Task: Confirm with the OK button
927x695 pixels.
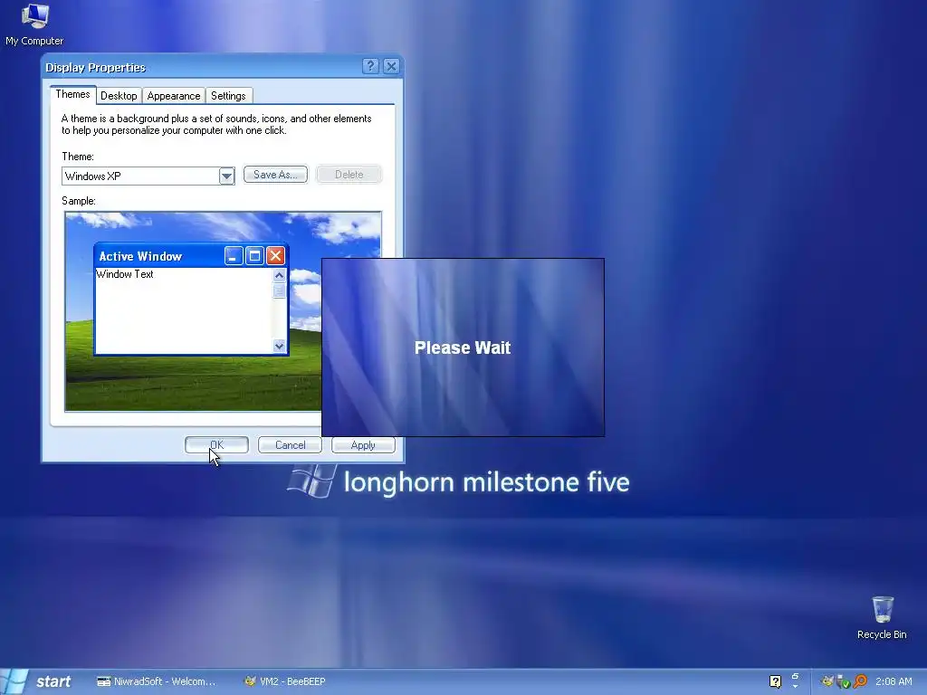Action: point(216,445)
